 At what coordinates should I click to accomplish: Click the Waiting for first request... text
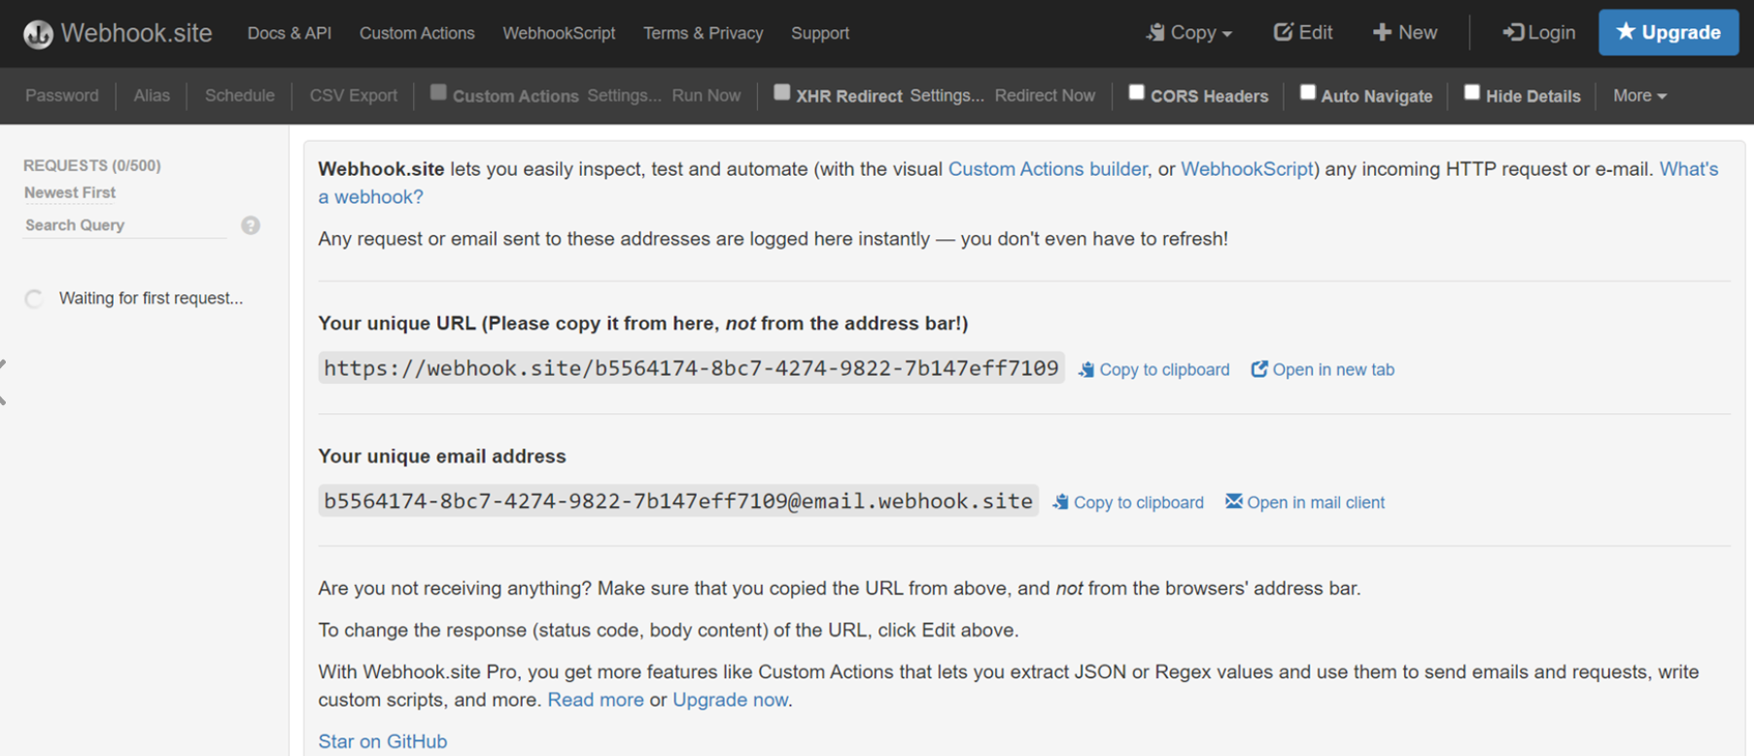click(151, 298)
